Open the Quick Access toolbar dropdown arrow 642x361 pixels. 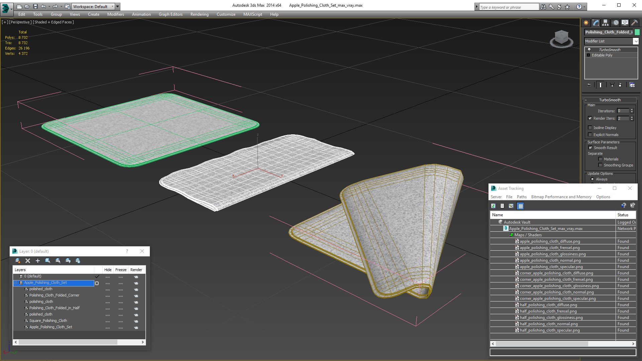coord(117,6)
